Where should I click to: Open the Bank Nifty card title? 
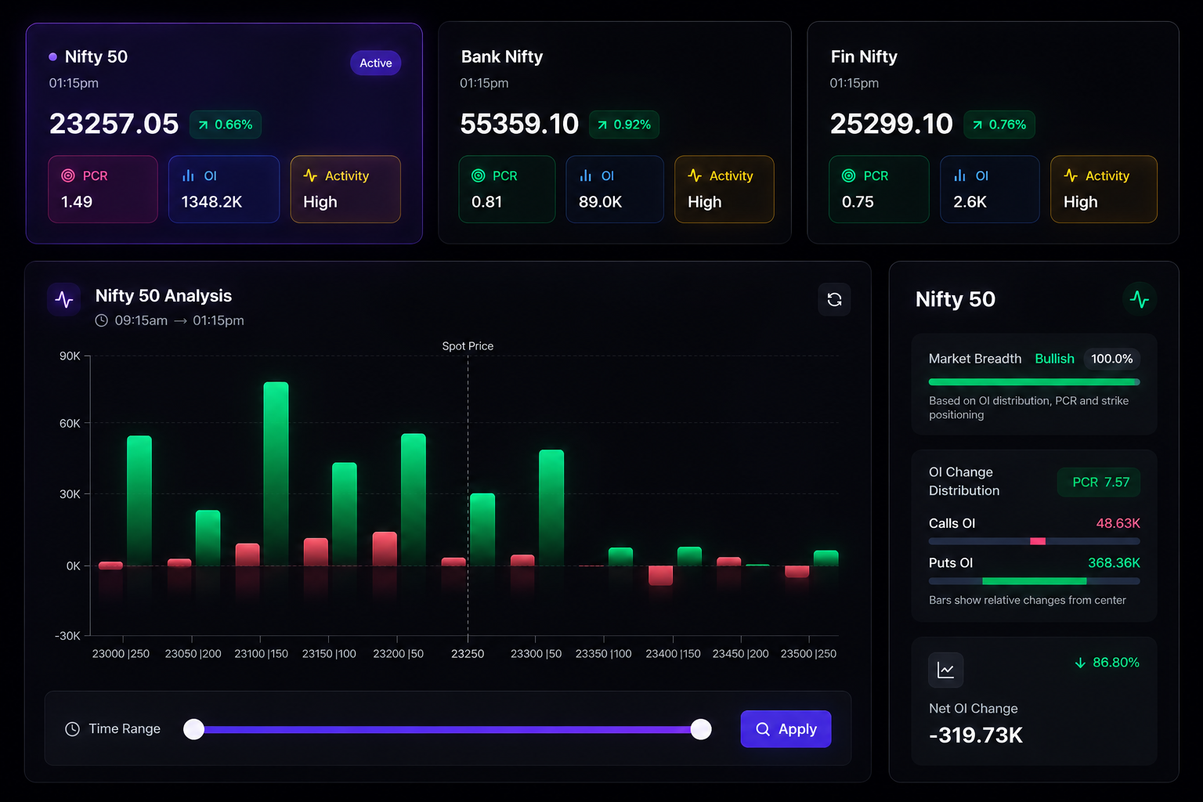502,56
